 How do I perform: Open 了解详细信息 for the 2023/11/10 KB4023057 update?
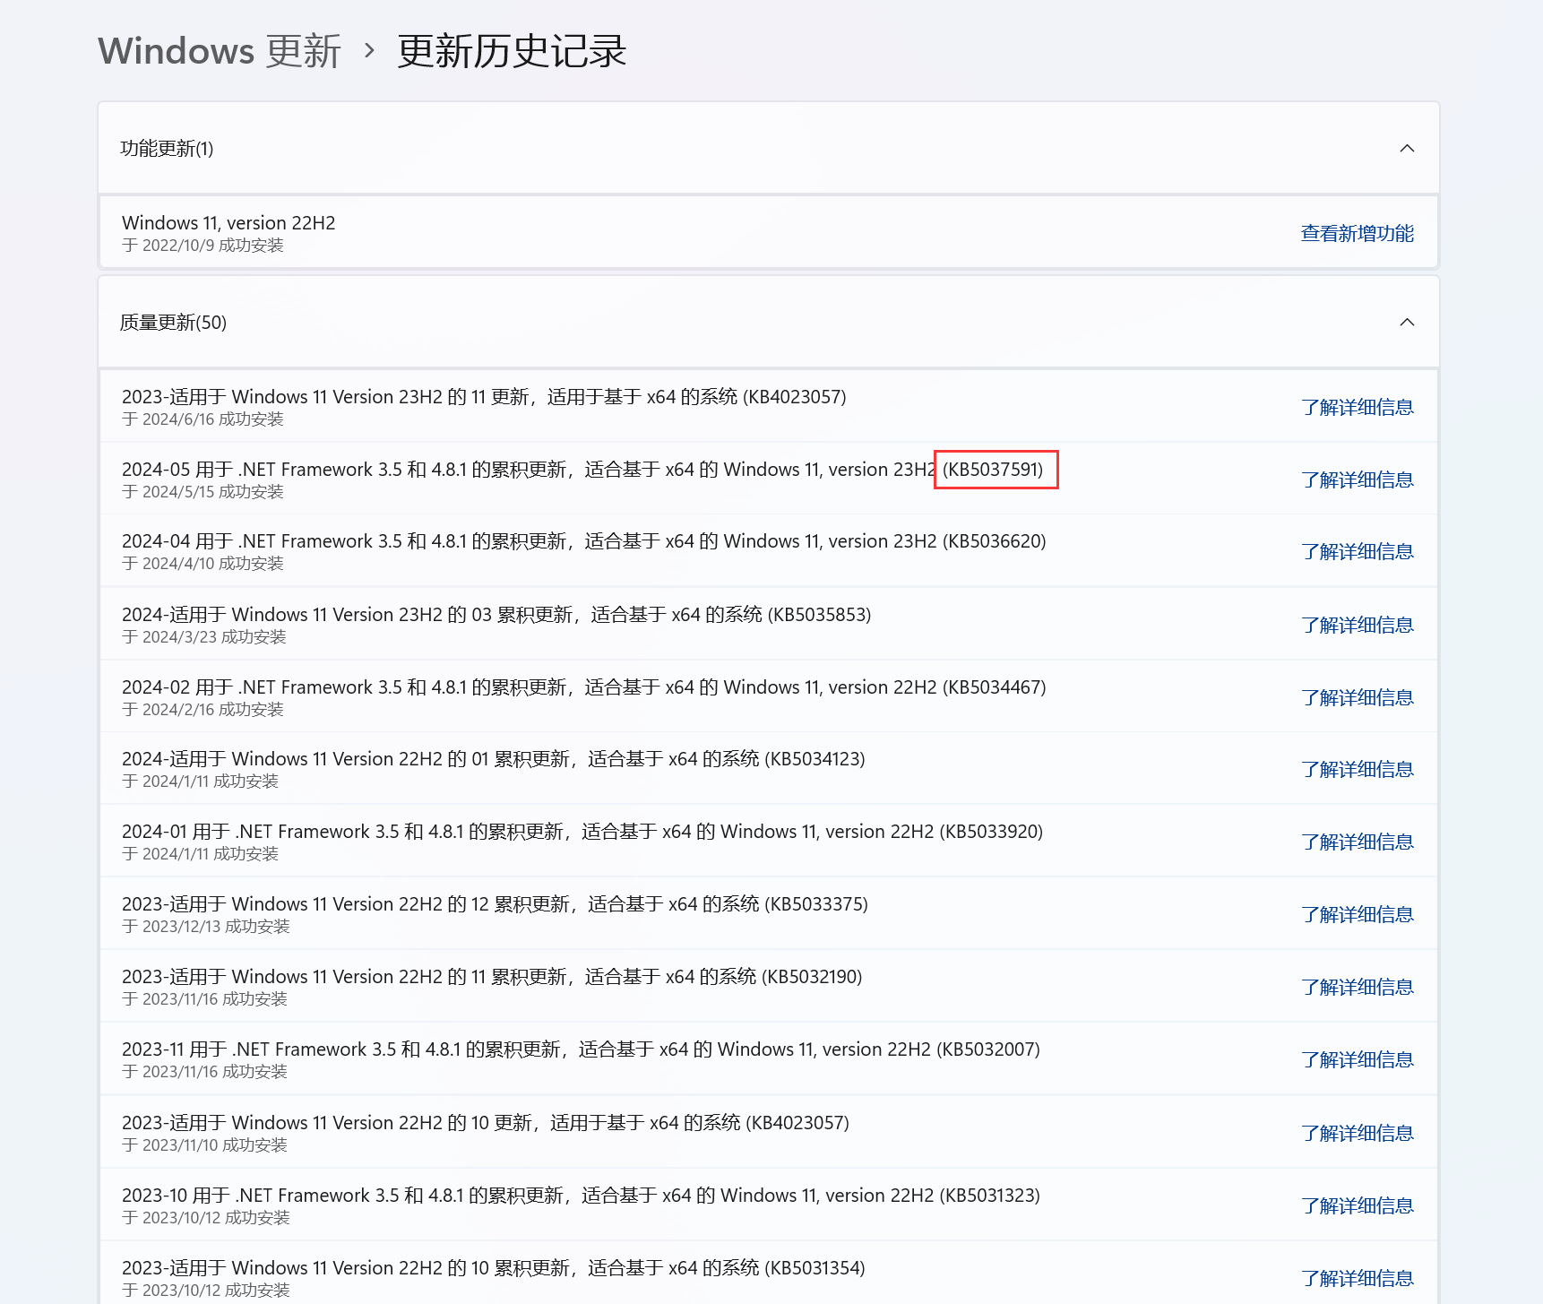pos(1357,1134)
